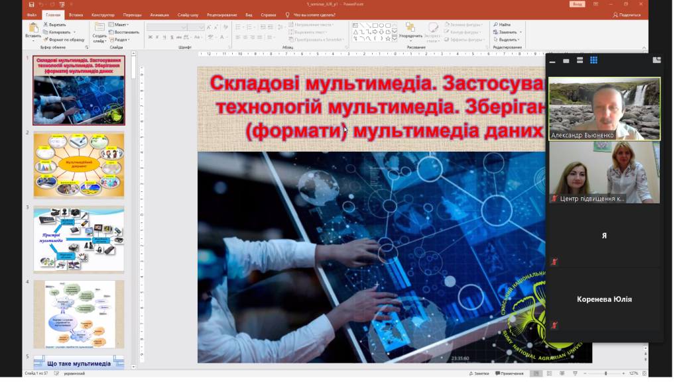Toggle bold (Ж) text formatting

coord(150,38)
